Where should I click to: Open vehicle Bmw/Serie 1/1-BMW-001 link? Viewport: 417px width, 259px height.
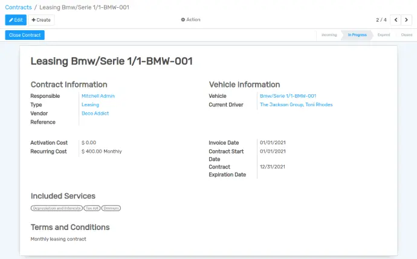coord(288,96)
